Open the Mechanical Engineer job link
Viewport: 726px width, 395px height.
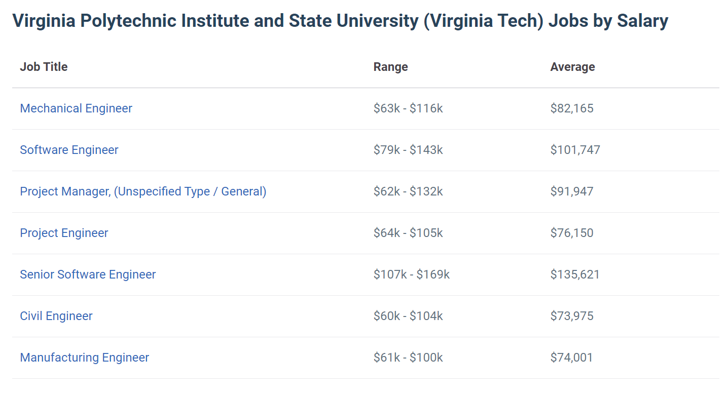(76, 108)
